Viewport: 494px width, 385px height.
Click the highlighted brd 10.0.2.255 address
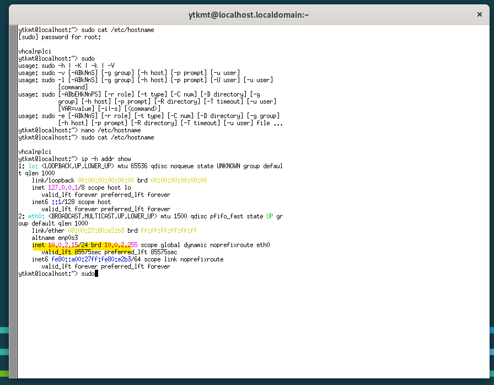coord(108,245)
